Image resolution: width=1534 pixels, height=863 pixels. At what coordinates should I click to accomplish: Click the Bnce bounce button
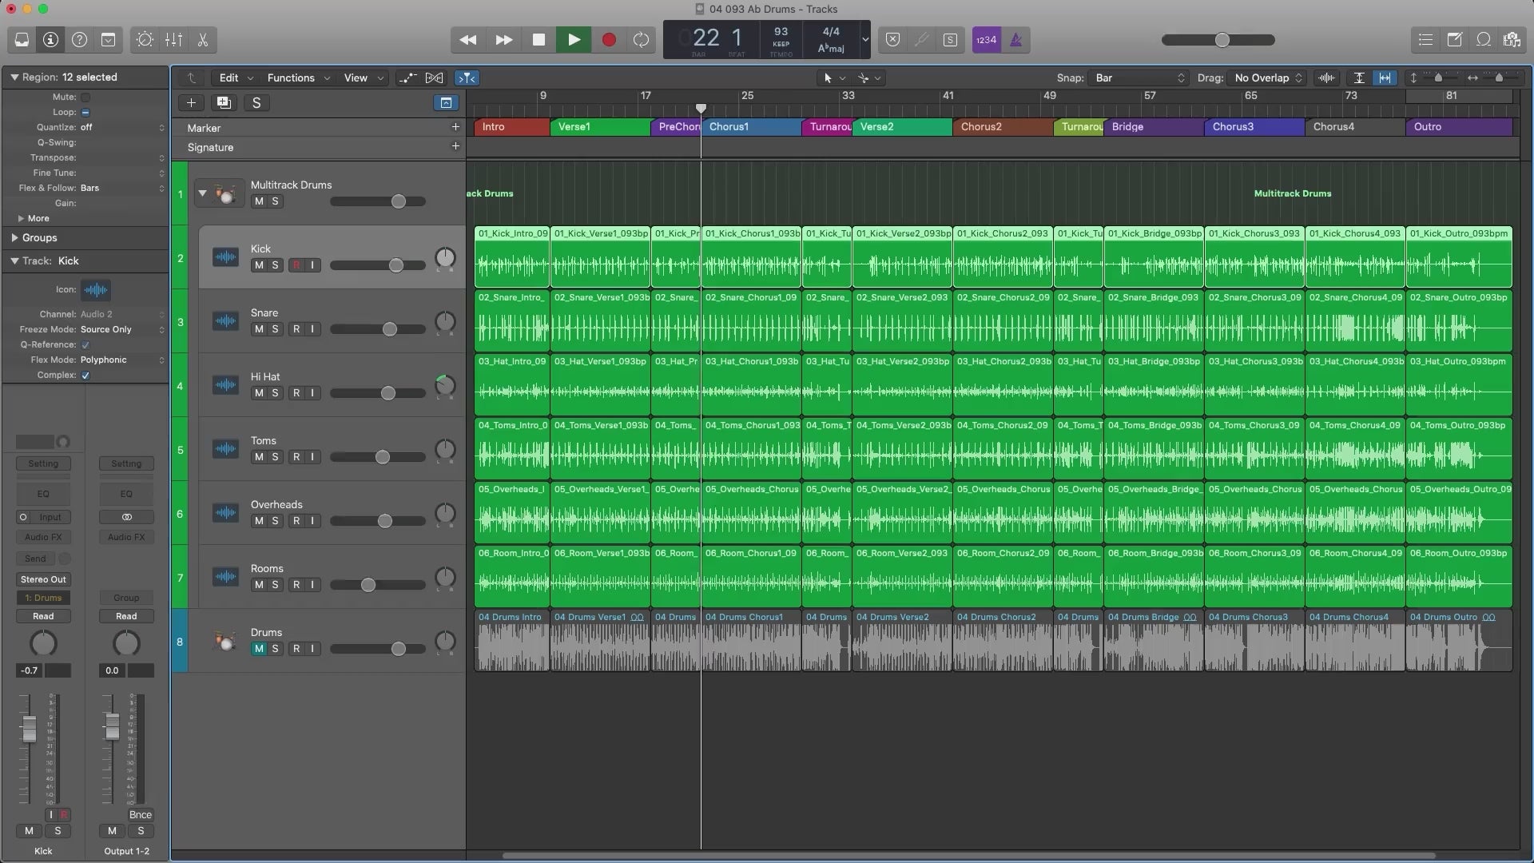click(x=140, y=814)
